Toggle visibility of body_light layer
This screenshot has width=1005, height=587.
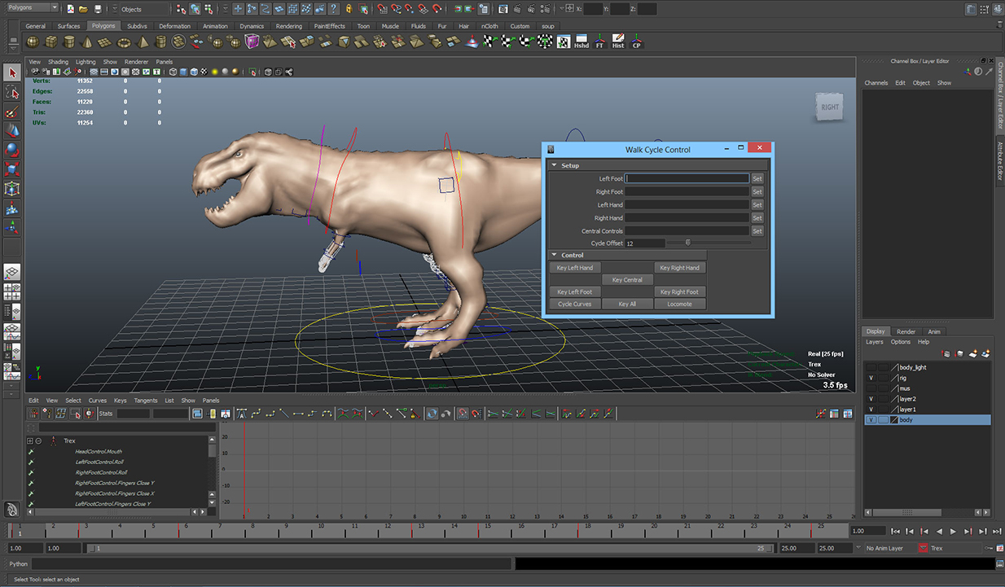coord(871,367)
